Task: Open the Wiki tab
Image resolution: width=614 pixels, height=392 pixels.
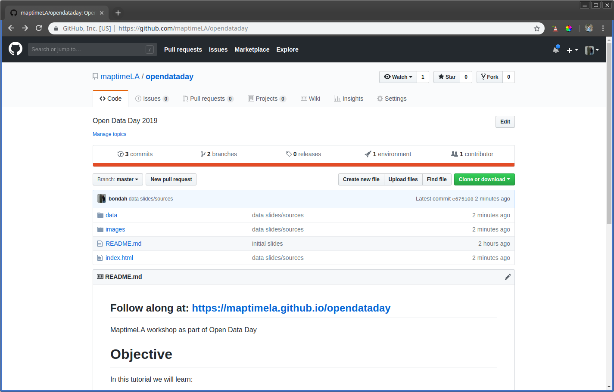Action: pos(310,99)
